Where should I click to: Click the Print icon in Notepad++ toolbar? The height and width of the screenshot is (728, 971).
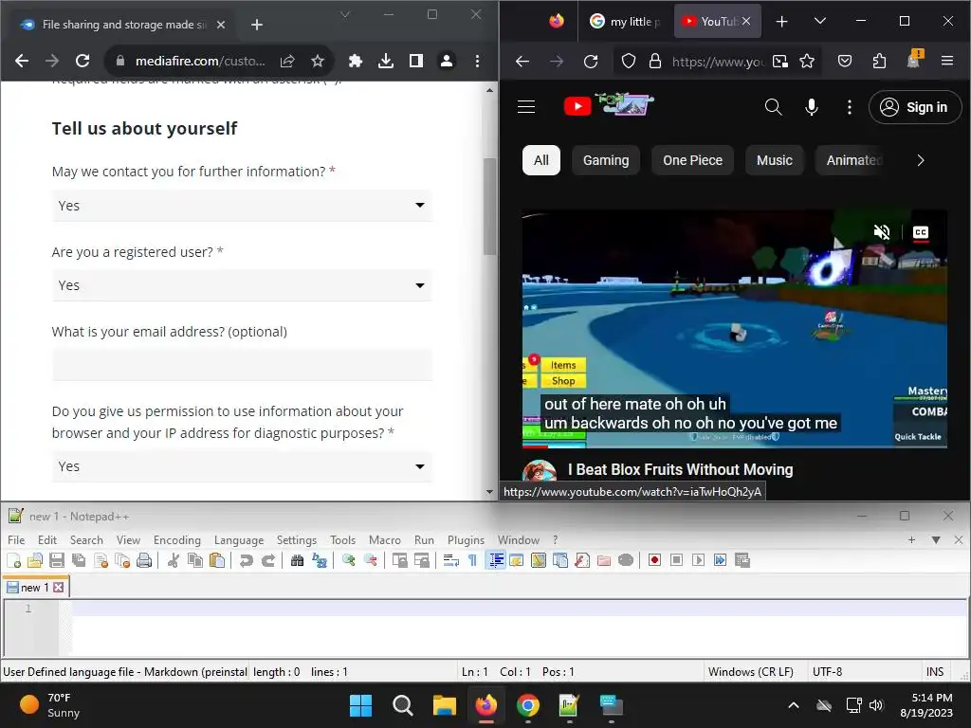144,561
